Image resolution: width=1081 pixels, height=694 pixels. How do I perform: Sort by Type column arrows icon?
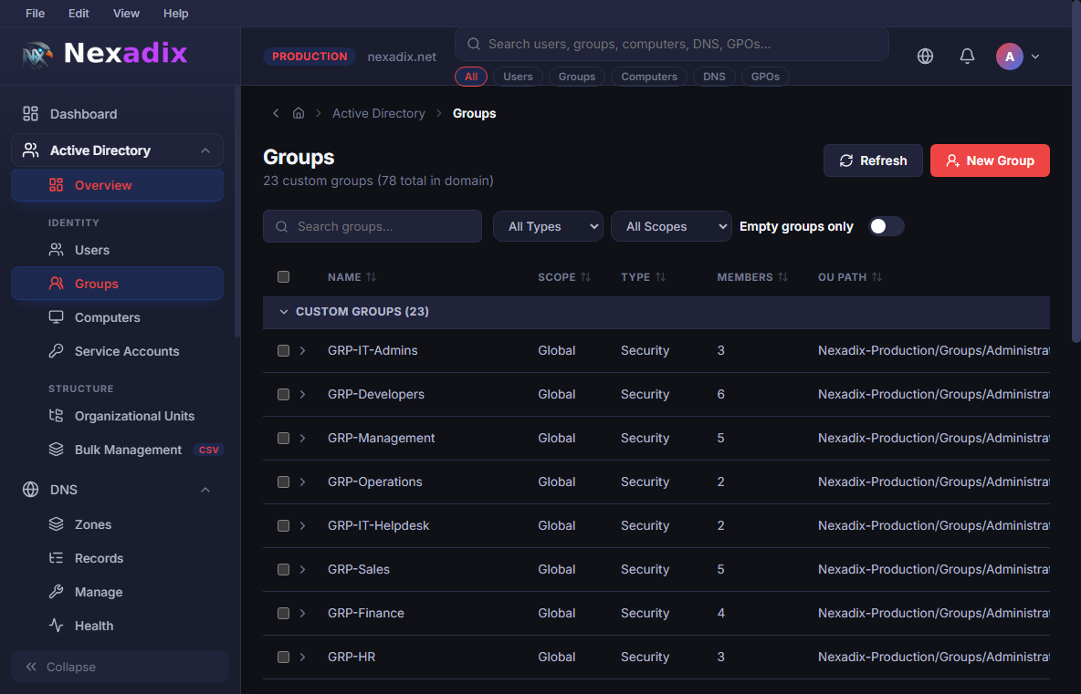[x=660, y=276]
